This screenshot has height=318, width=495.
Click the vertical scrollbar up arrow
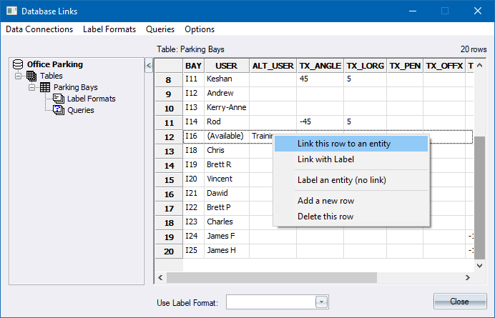[480, 65]
